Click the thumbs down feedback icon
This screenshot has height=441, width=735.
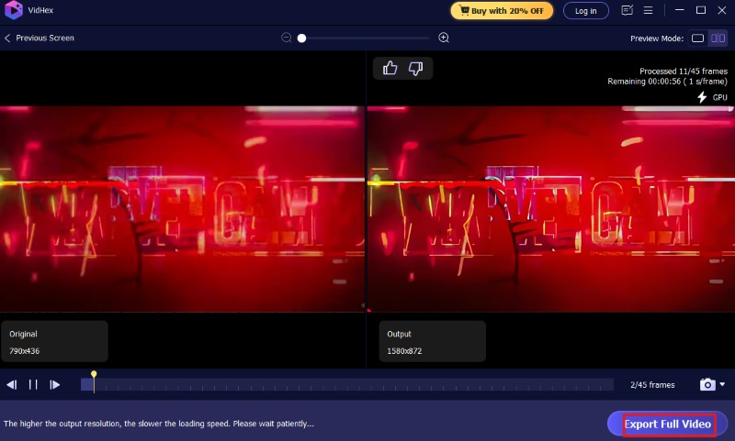[415, 68]
